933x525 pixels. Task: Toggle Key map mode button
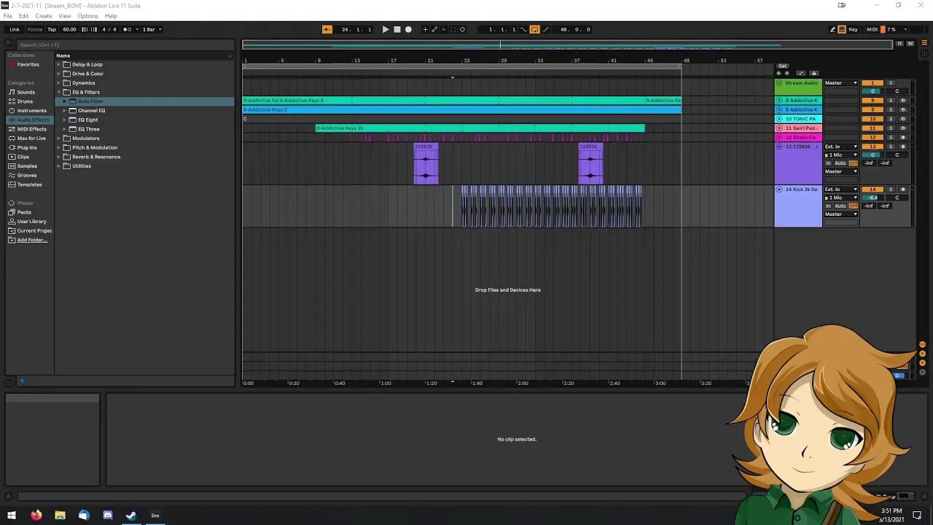click(853, 29)
